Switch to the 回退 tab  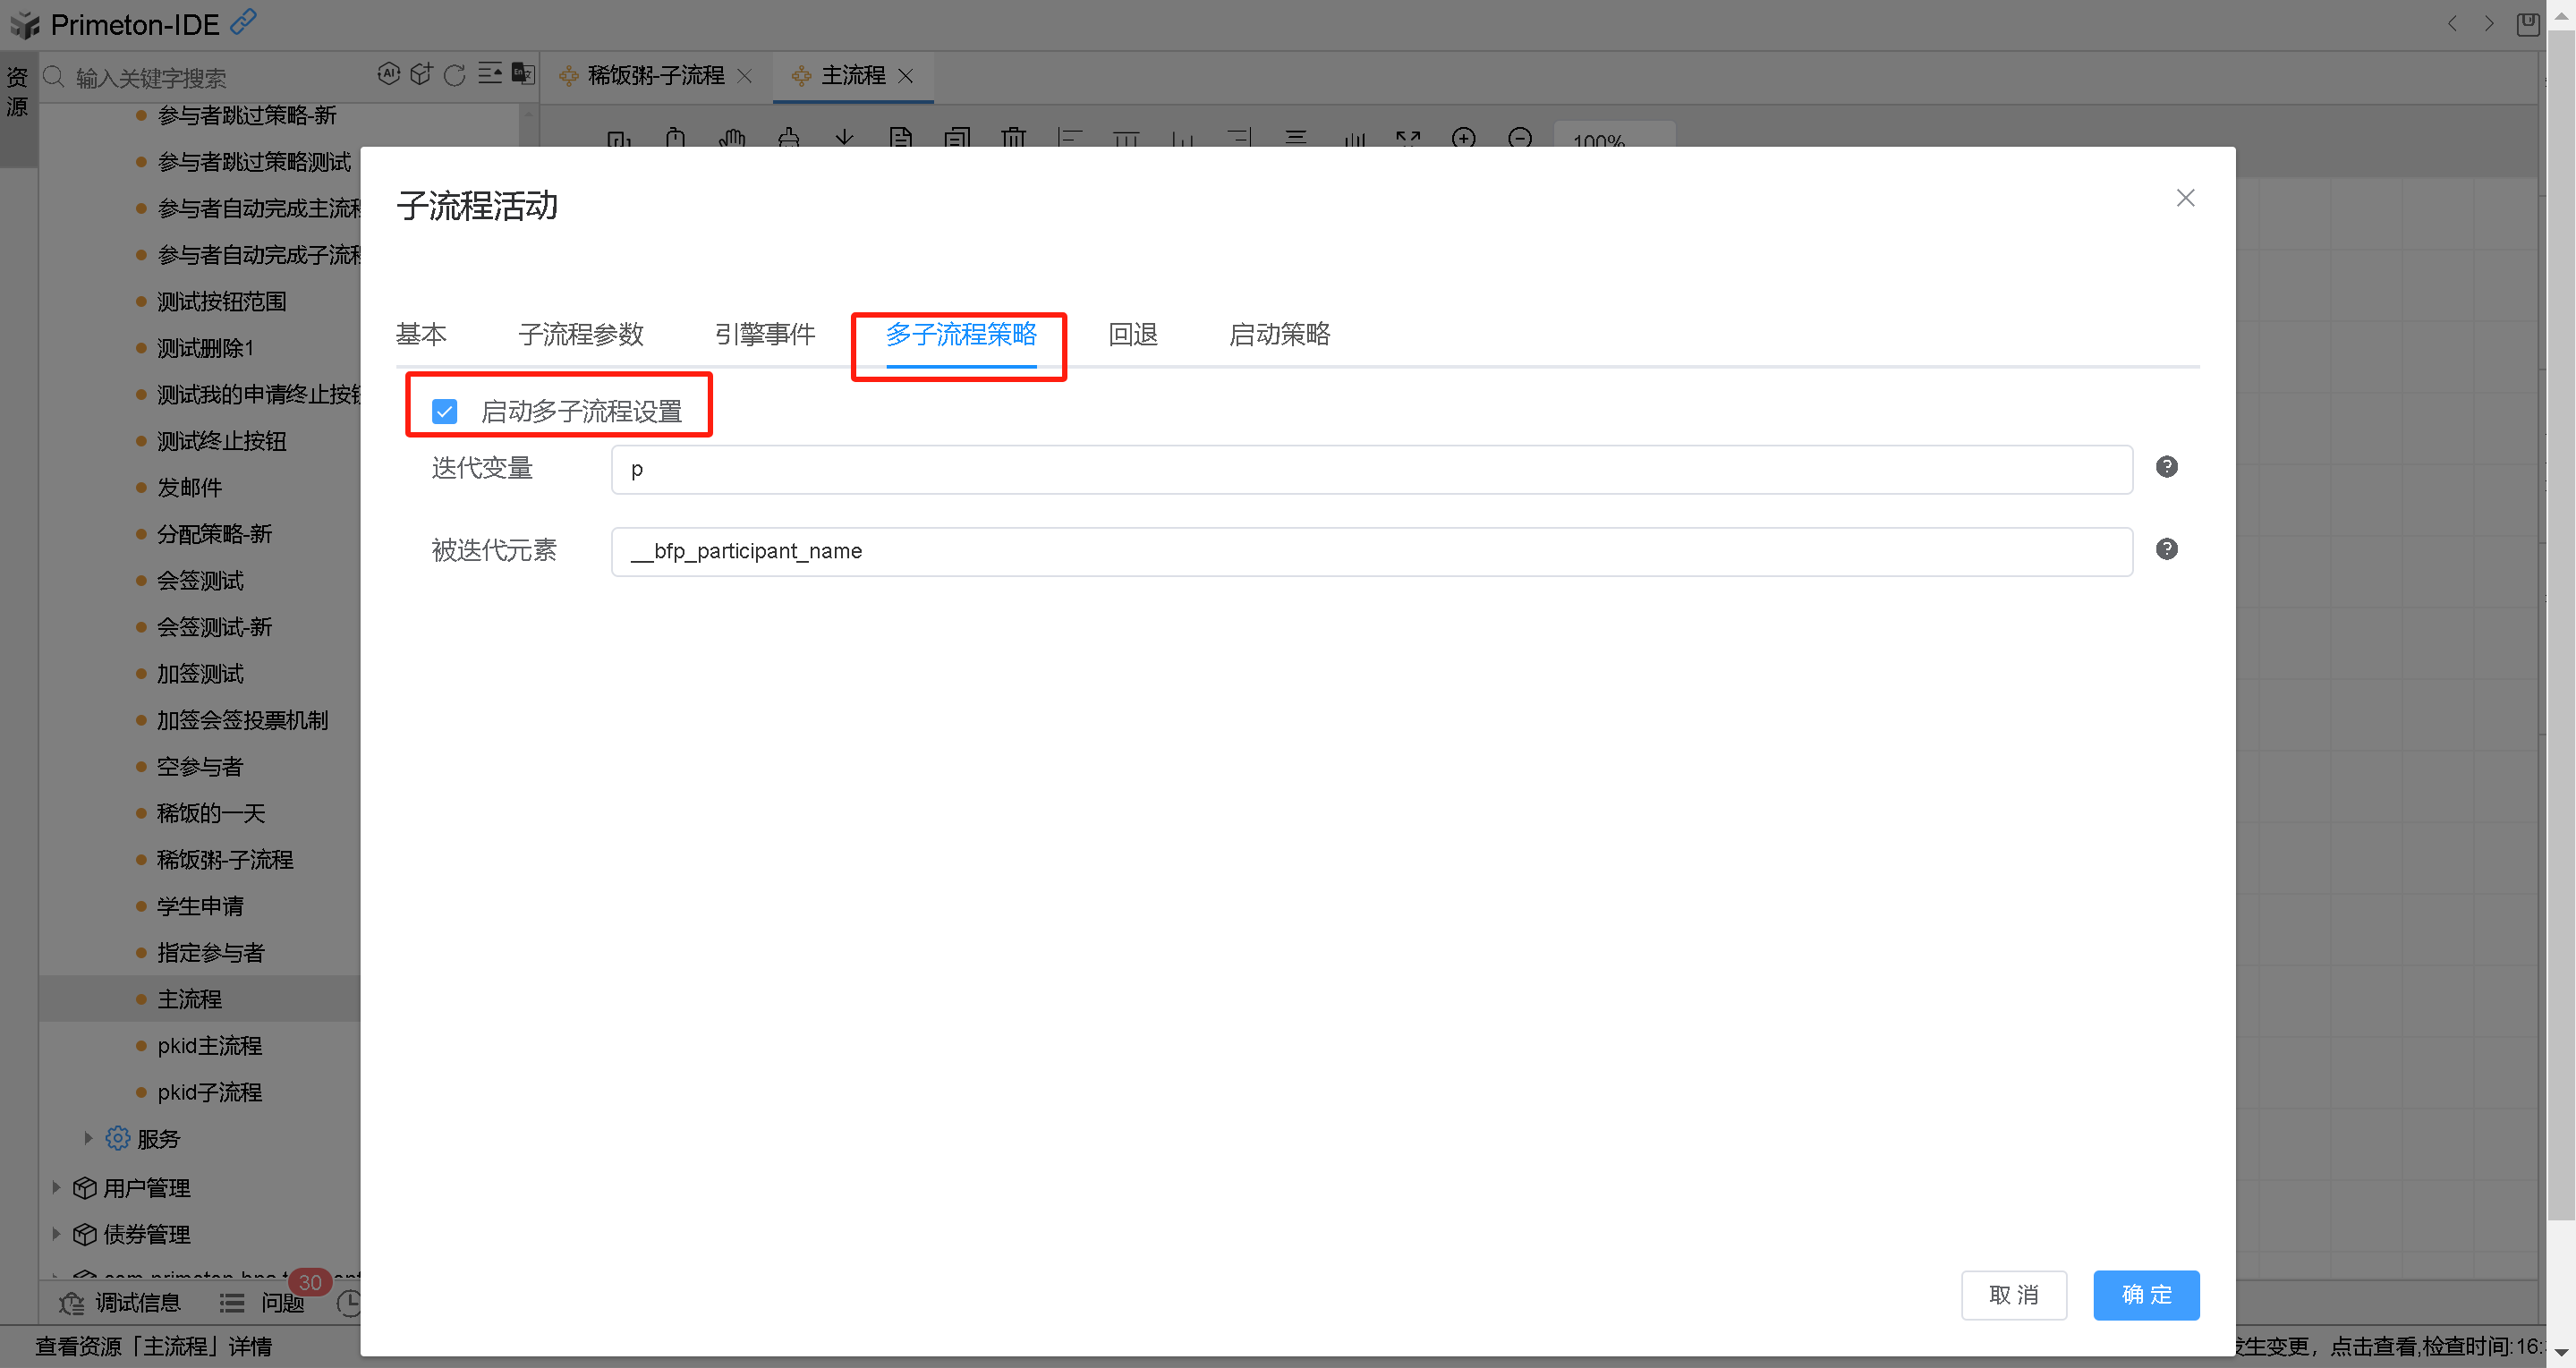(x=1132, y=334)
